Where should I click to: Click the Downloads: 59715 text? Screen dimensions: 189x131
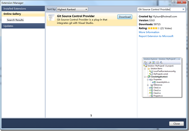click(x=150, y=24)
